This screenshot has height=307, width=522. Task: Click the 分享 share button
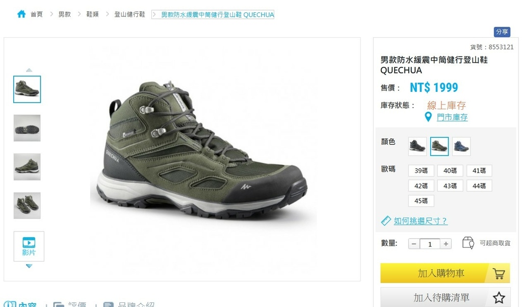(502, 32)
